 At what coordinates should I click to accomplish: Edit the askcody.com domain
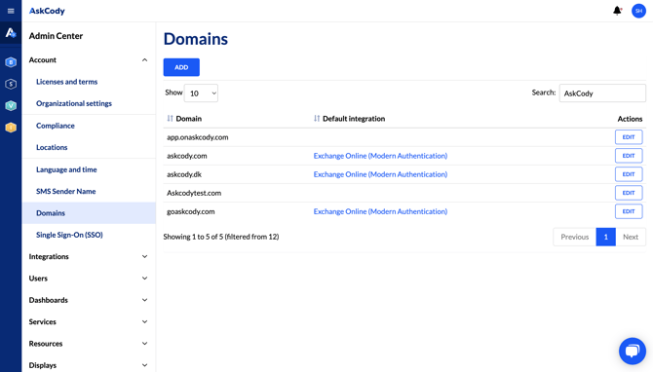coord(629,156)
